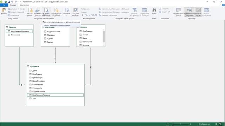Viewport: 225px width, 126px height.
Task: Click Отображение label in status bar
Action: tap(204, 124)
